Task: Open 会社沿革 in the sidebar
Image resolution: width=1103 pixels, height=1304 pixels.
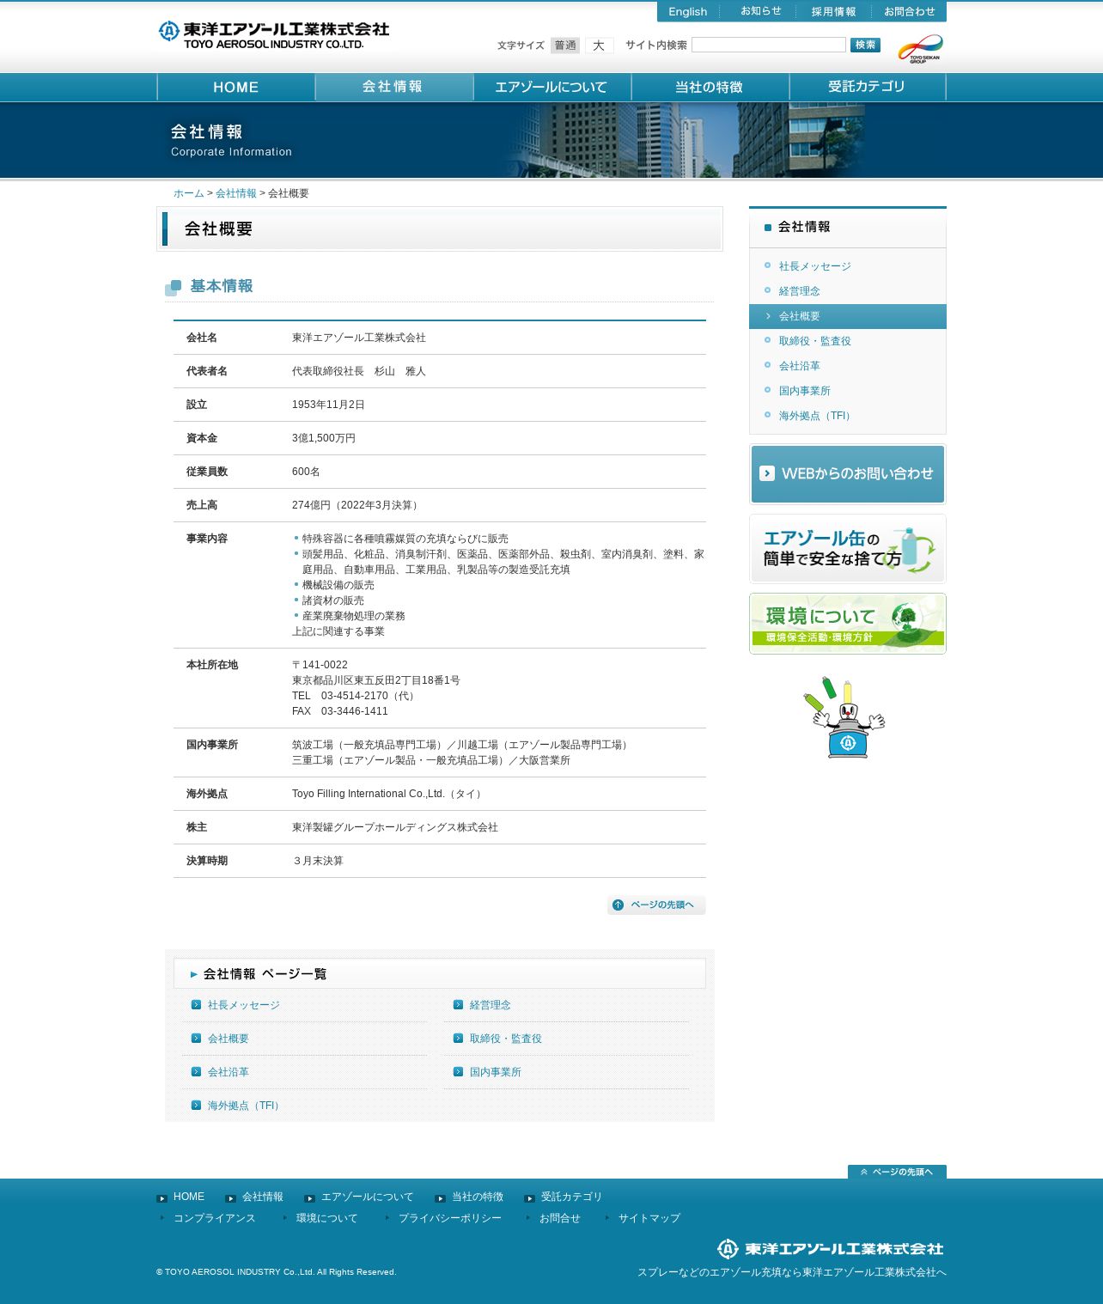Action: (x=800, y=366)
